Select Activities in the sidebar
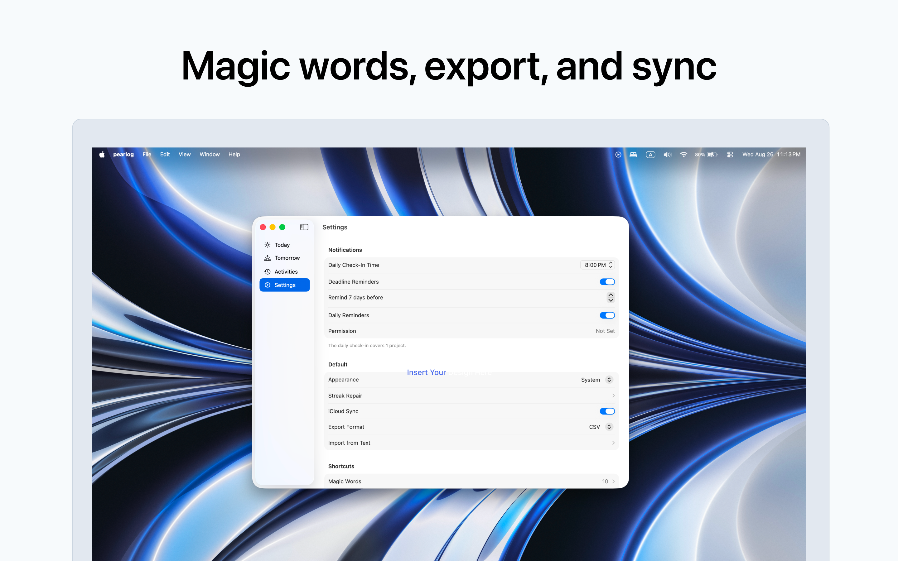The width and height of the screenshot is (898, 561). click(285, 271)
